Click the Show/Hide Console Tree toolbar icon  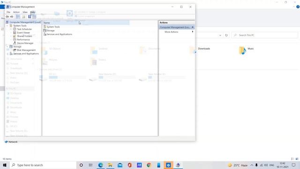(18, 17)
